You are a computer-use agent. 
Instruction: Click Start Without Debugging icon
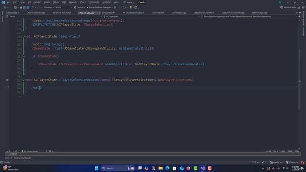point(115,7)
